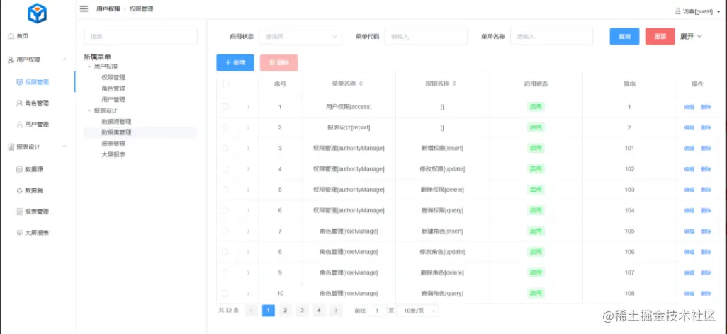Screen dimensions: 727x334
Task: Click the 报表管理 icon in sidebar
Action: tap(19, 212)
